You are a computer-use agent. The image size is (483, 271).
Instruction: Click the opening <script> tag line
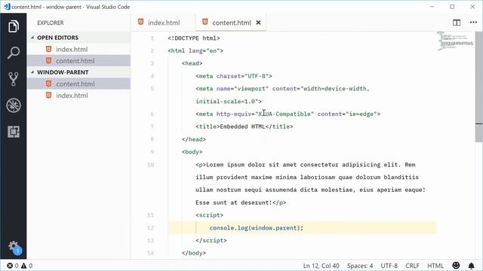[210, 215]
